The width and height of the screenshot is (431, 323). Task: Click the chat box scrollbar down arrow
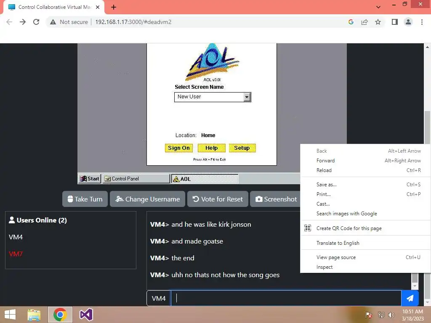click(415, 286)
